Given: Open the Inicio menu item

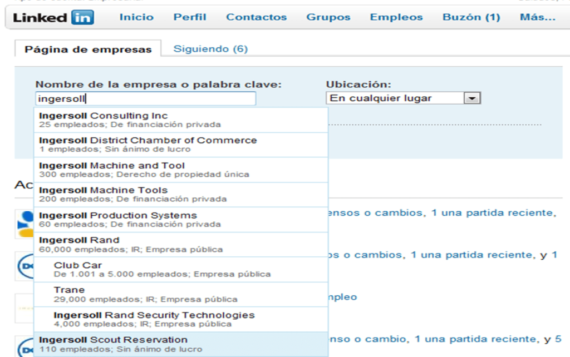Looking at the screenshot, I should [136, 17].
